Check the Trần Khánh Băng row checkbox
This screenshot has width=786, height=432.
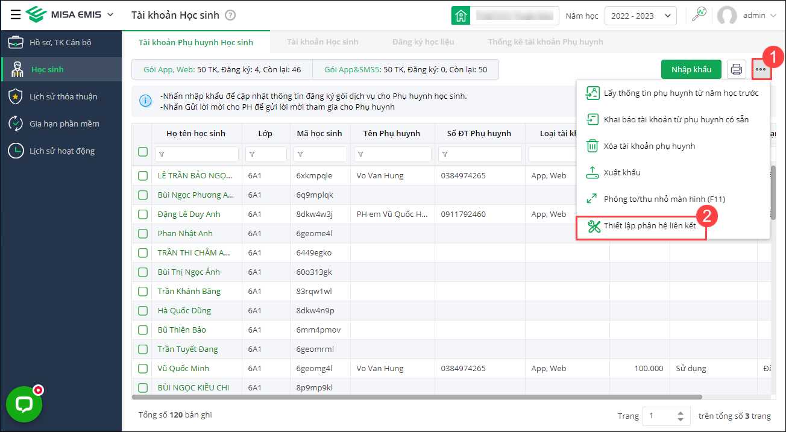tap(143, 292)
